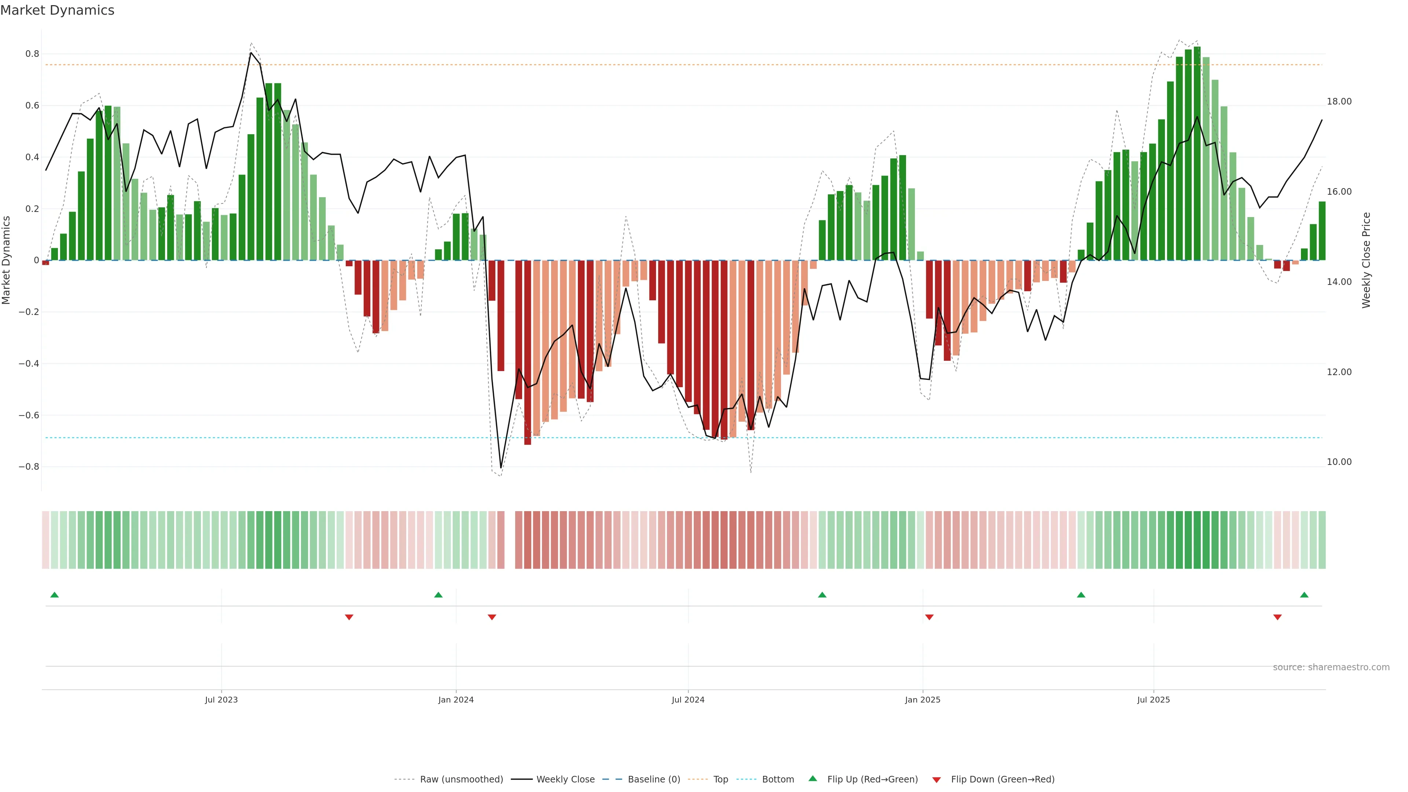Click Flip Up triangle between Jul 2024 and Jan 2025
The width and height of the screenshot is (1408, 792).
click(822, 595)
